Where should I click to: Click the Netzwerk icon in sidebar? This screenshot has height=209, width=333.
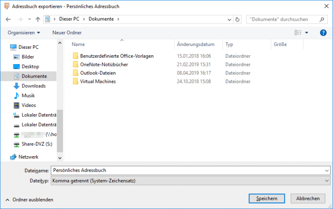[13, 157]
